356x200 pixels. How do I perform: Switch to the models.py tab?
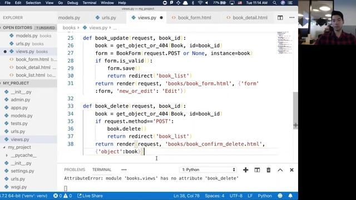(x=69, y=18)
